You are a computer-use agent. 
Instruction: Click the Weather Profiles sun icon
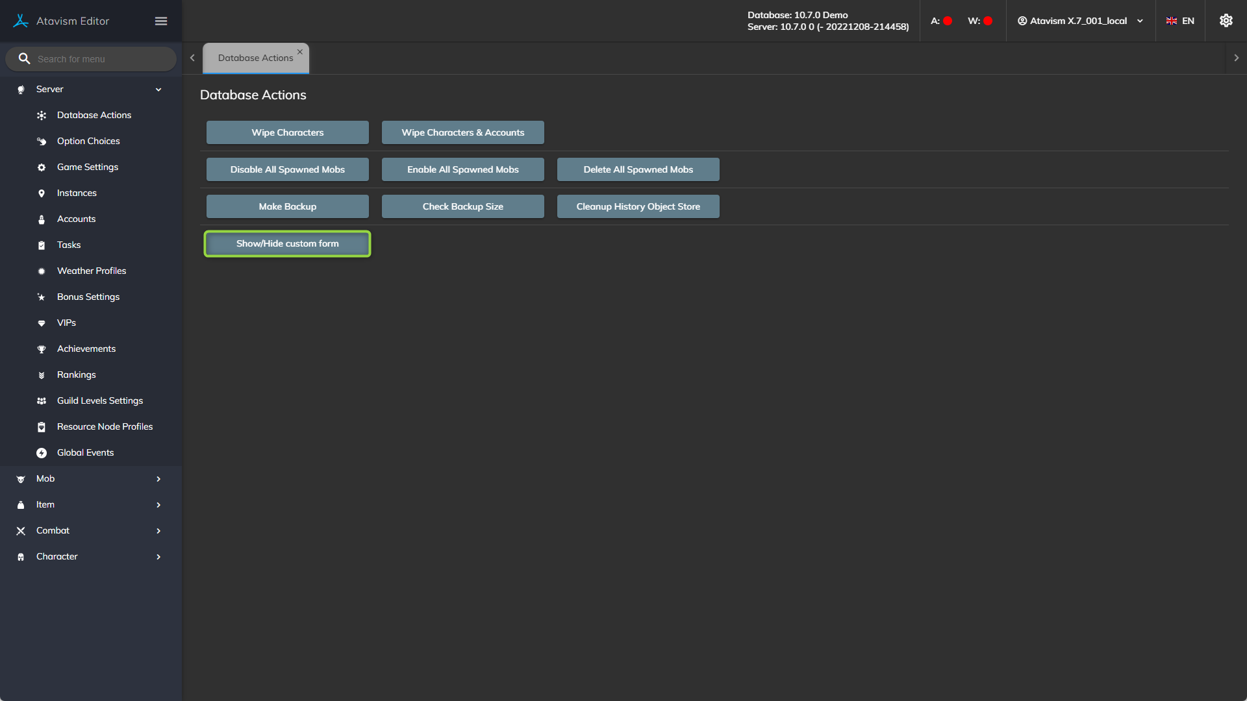[42, 271]
